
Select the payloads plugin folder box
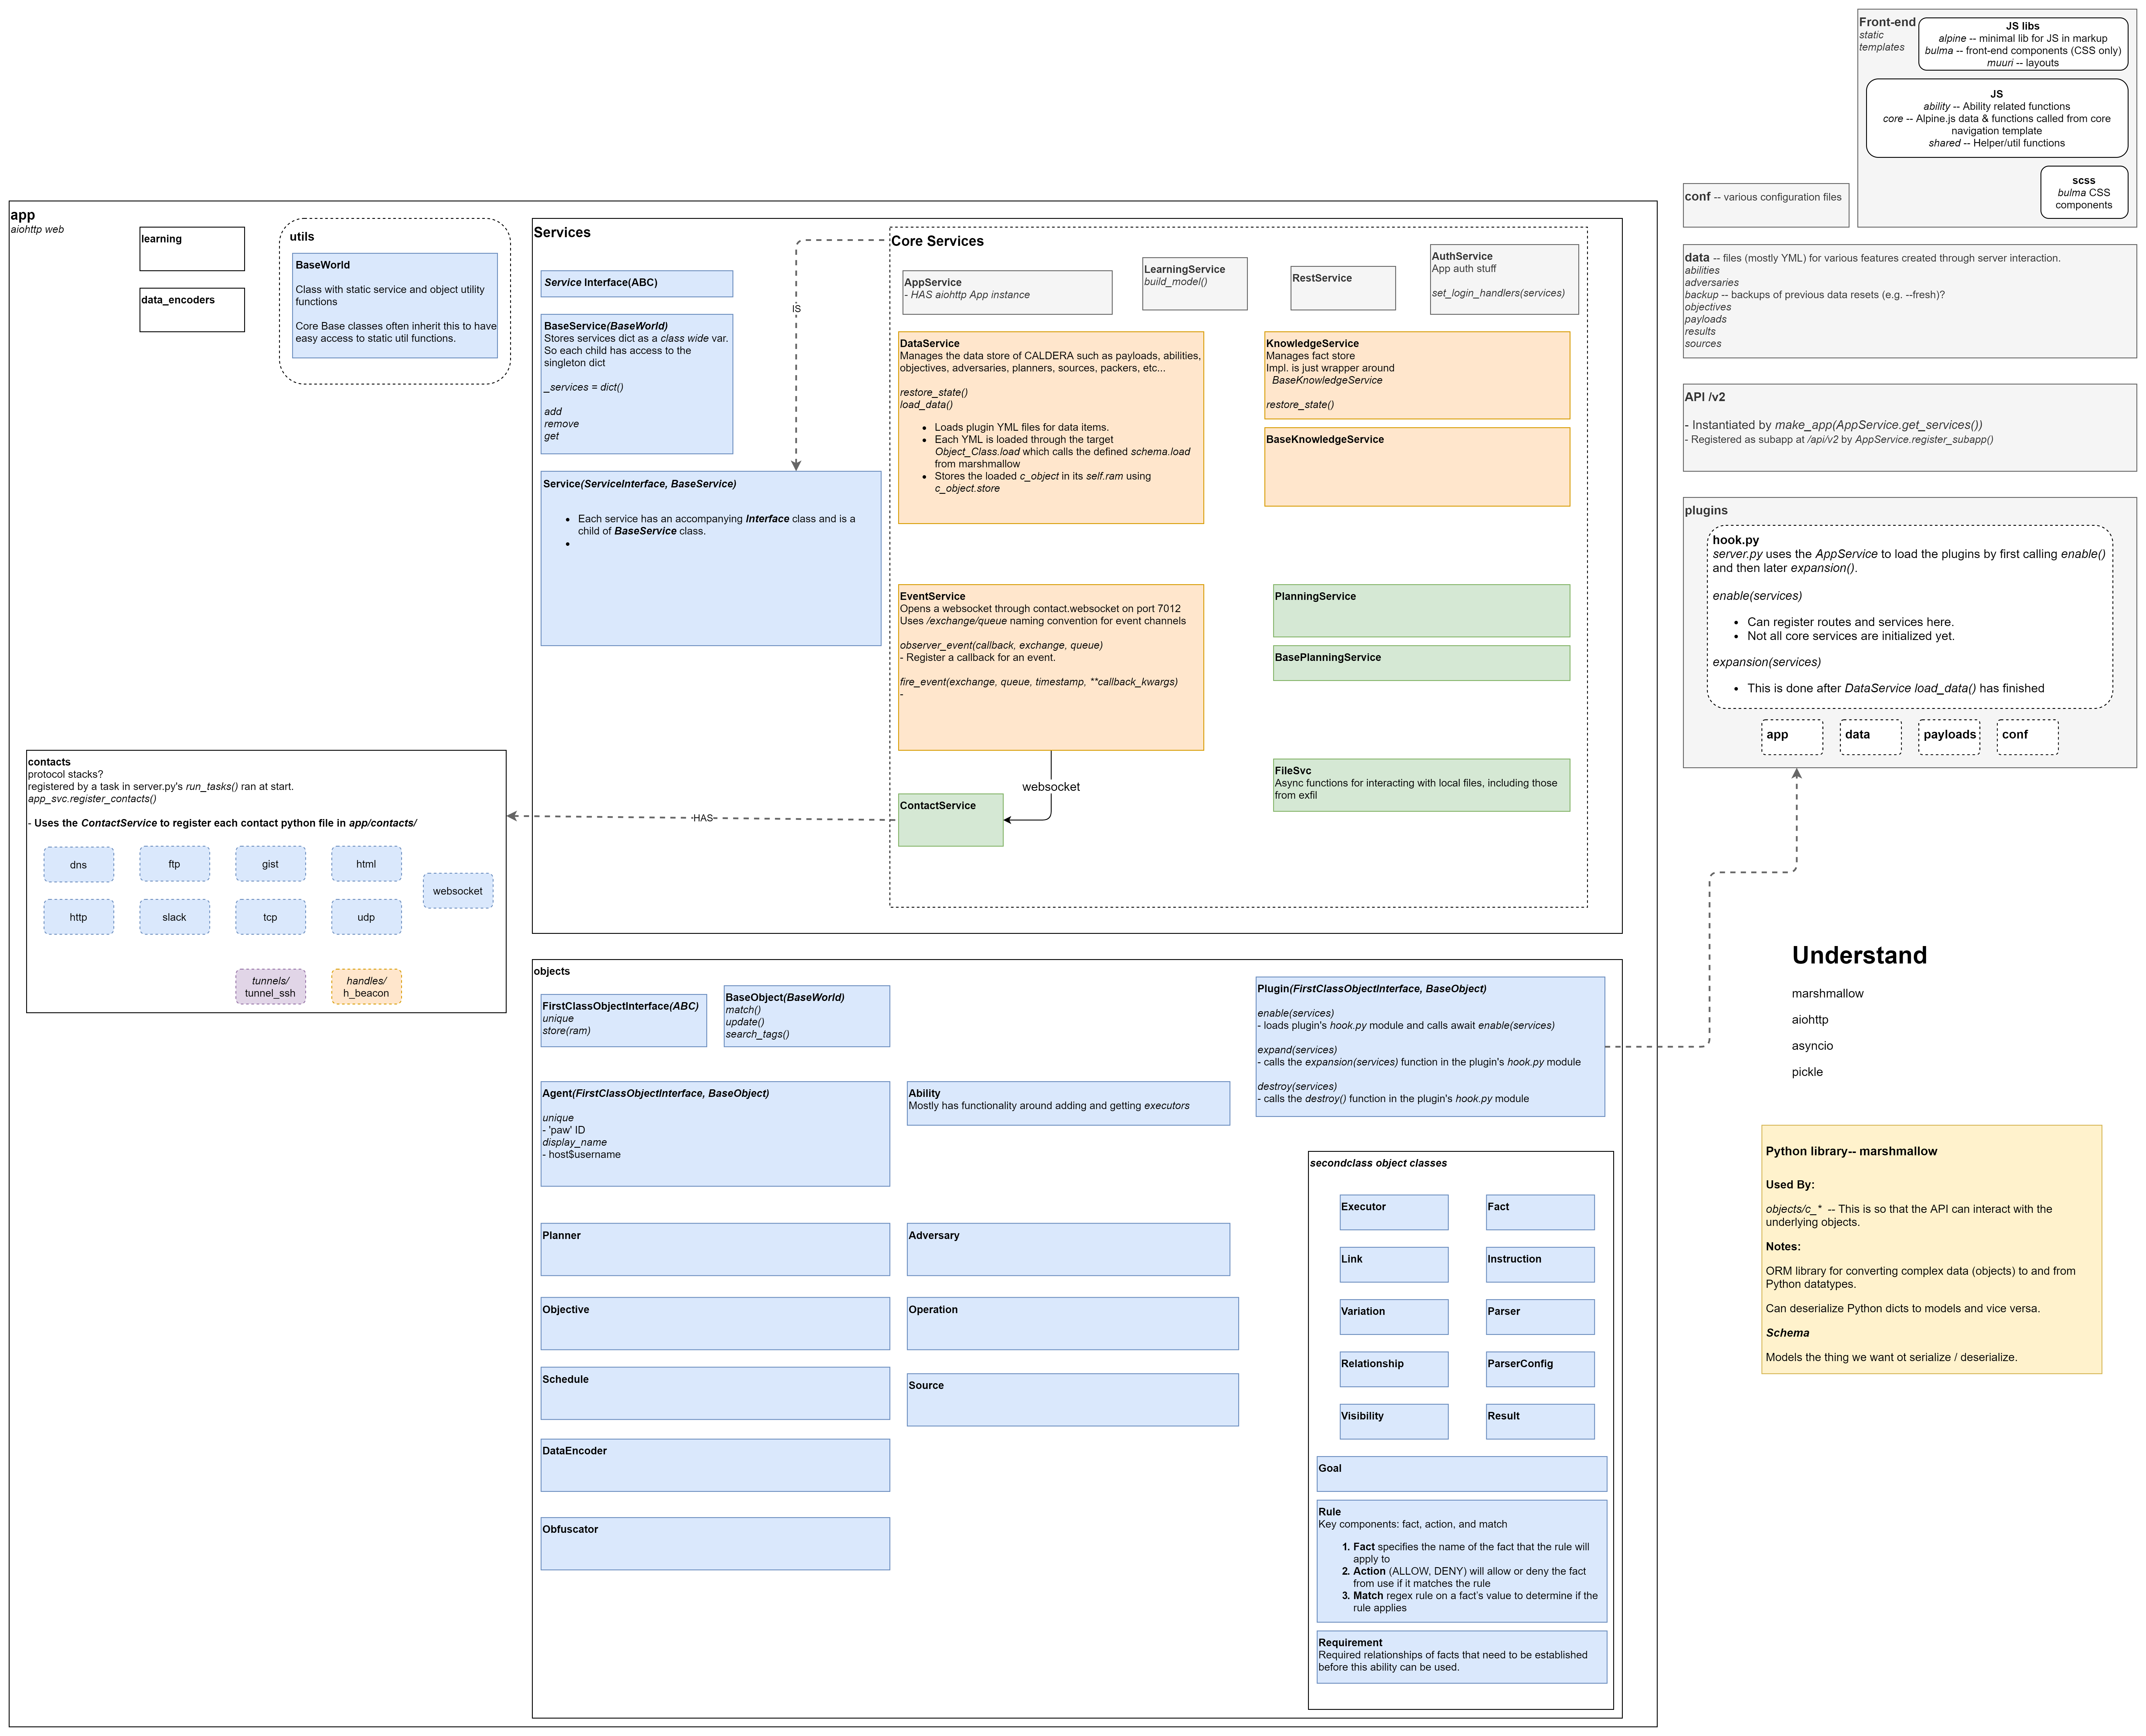click(x=1949, y=737)
